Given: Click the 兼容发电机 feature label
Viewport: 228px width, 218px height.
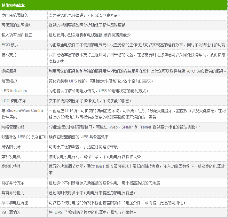Looking at the screenshot, I should point(11,157).
